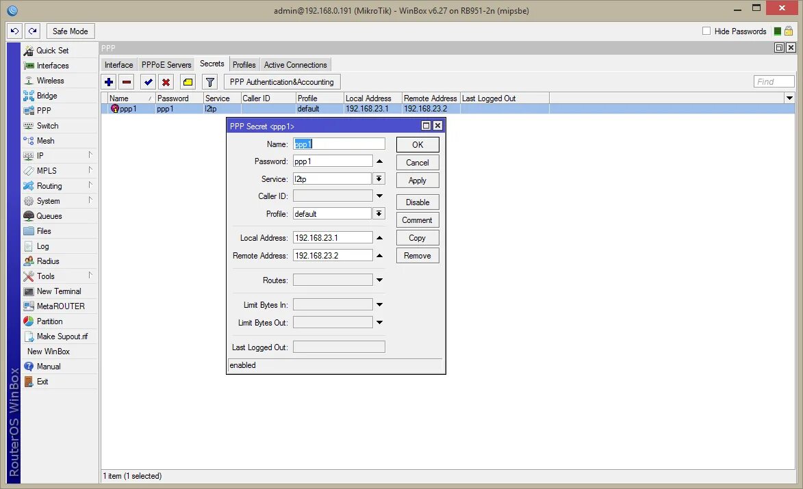Open the Interfaces sidebar item

[60, 66]
